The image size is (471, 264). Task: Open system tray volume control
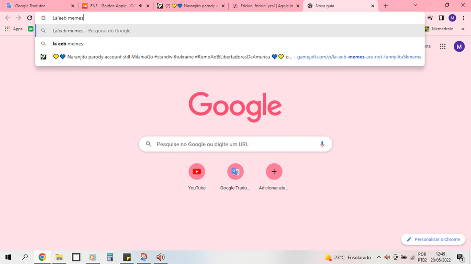(387, 257)
